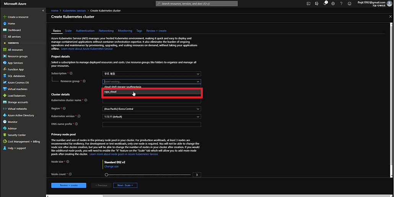The width and height of the screenshot is (394, 197).
Task: Open the Help + support icon
Action: coord(5,148)
